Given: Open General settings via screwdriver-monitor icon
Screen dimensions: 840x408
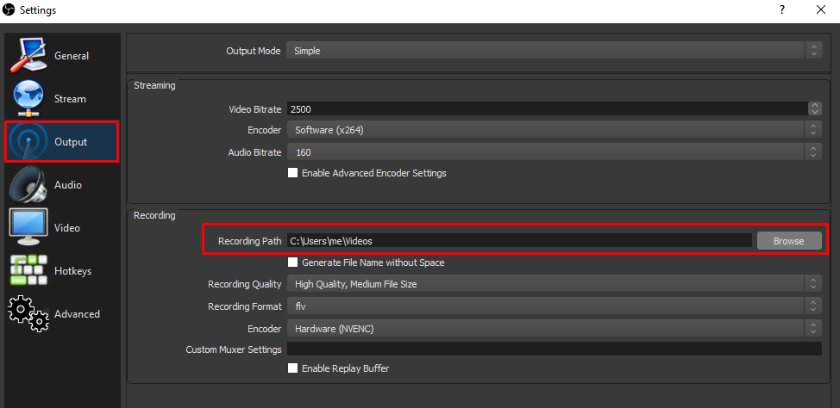Looking at the screenshot, I should pos(28,56).
